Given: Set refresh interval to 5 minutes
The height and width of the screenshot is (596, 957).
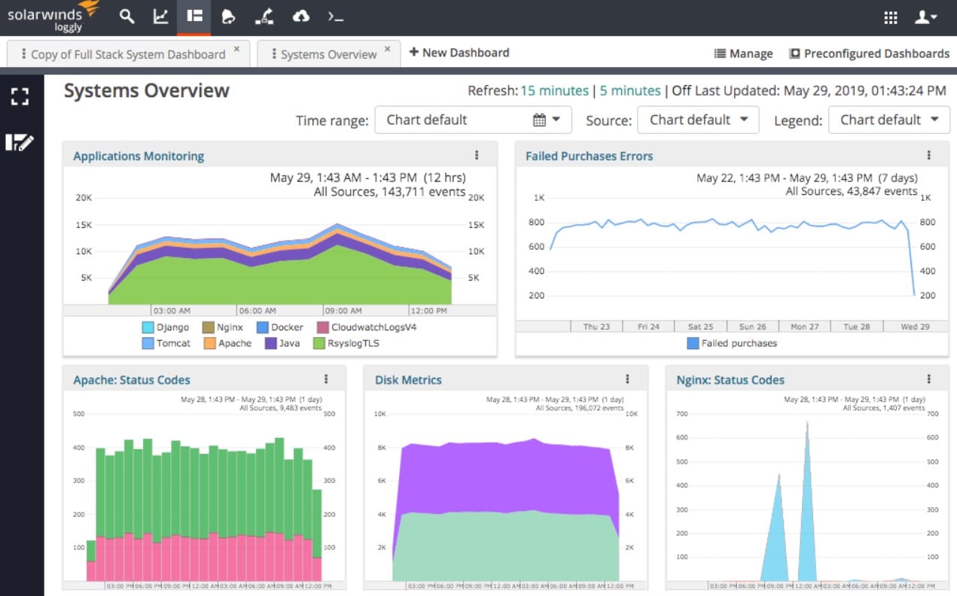Looking at the screenshot, I should tap(630, 90).
